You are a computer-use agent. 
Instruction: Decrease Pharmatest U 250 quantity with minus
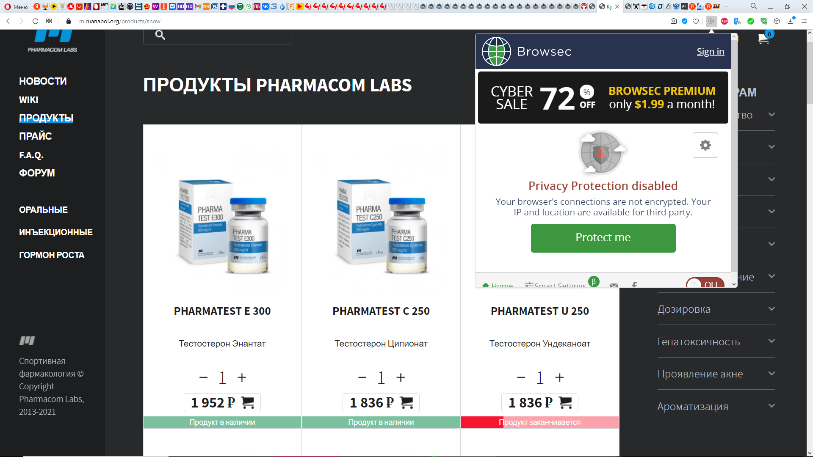521,377
